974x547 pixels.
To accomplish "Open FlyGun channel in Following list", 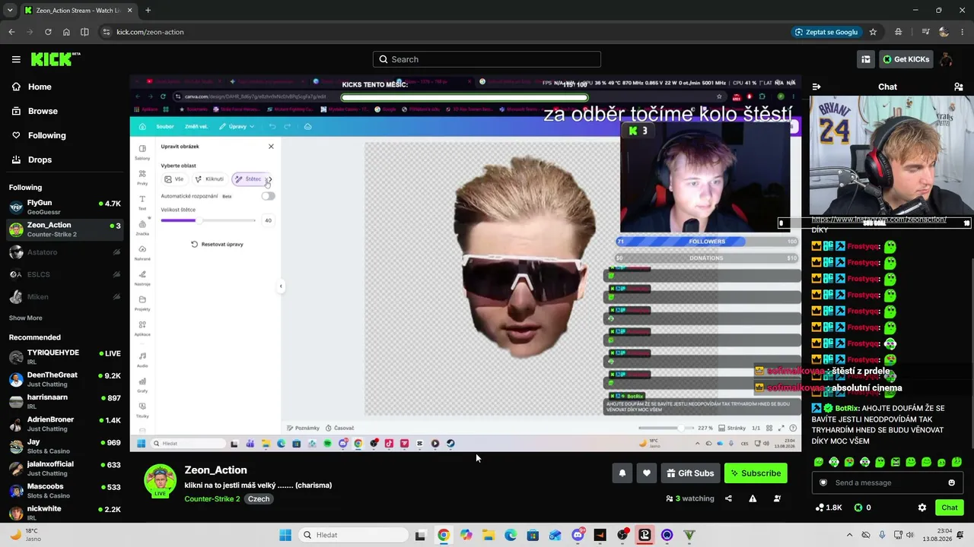I will [65, 207].
